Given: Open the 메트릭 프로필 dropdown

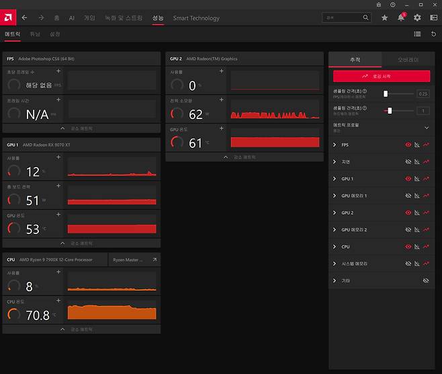Looking at the screenshot, I should pos(426,127).
